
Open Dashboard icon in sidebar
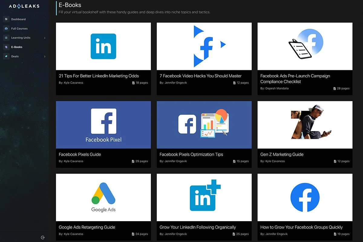tap(6, 19)
